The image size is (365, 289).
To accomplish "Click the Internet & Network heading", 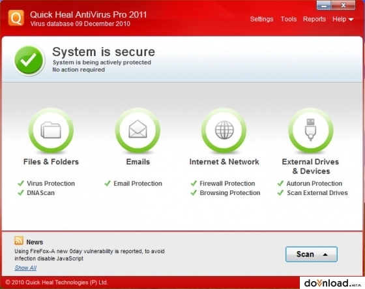I will [x=224, y=162].
